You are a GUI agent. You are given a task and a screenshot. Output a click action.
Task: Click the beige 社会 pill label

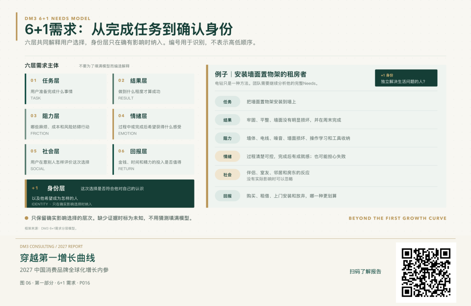coord(227,175)
